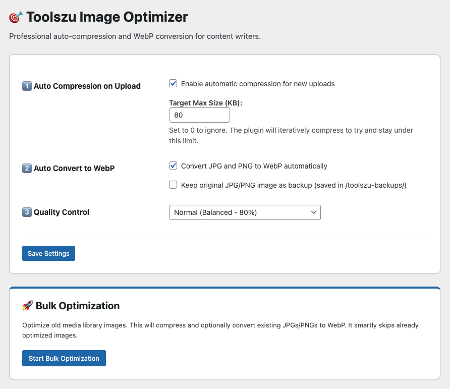Disable automatic compression for new uploads
Viewport: 450px width, 389px height.
[x=173, y=84]
